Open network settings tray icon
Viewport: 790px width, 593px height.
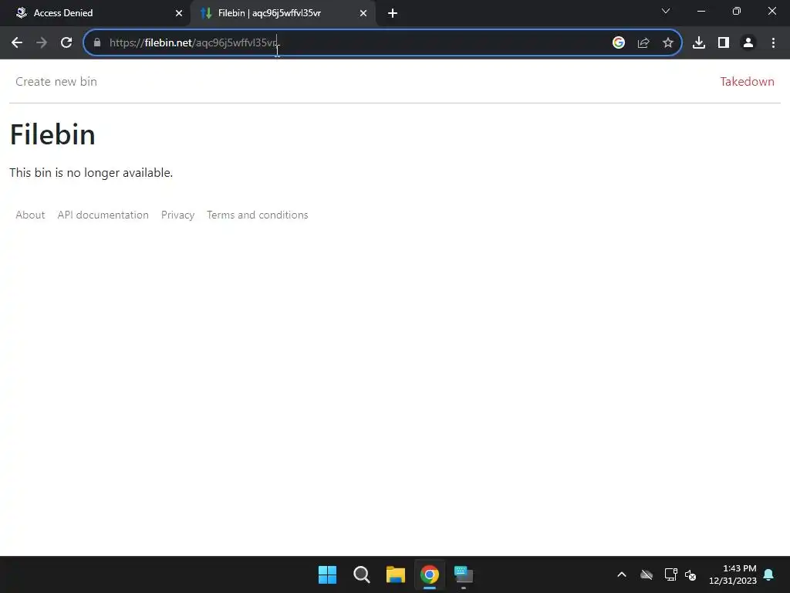[670, 574]
